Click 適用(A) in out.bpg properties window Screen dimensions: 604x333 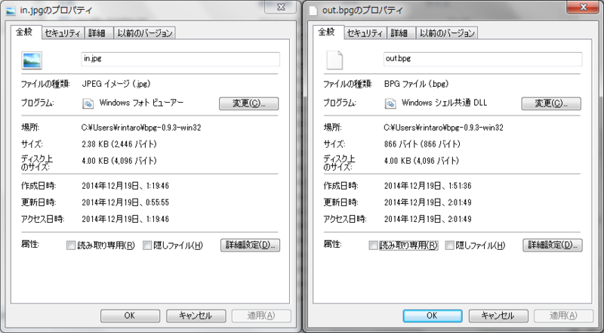563,316
